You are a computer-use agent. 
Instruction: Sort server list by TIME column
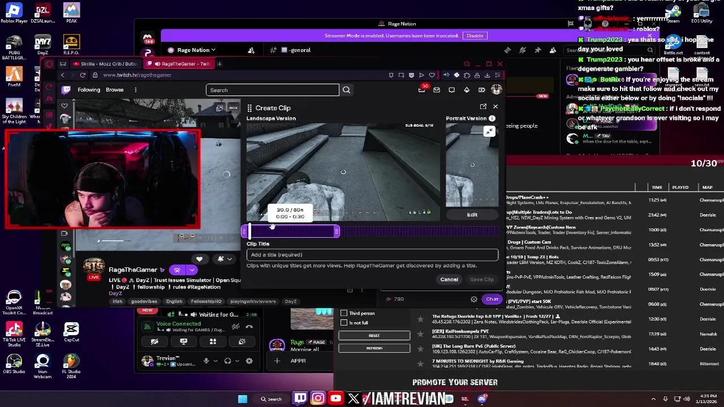(657, 187)
